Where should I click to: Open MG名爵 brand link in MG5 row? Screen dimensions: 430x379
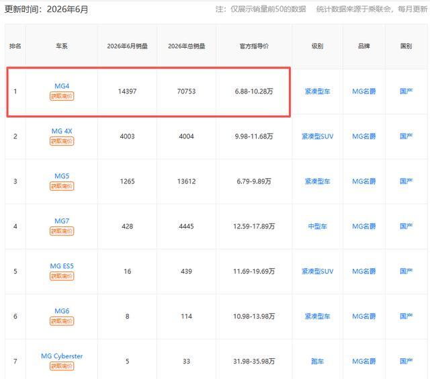(x=364, y=181)
